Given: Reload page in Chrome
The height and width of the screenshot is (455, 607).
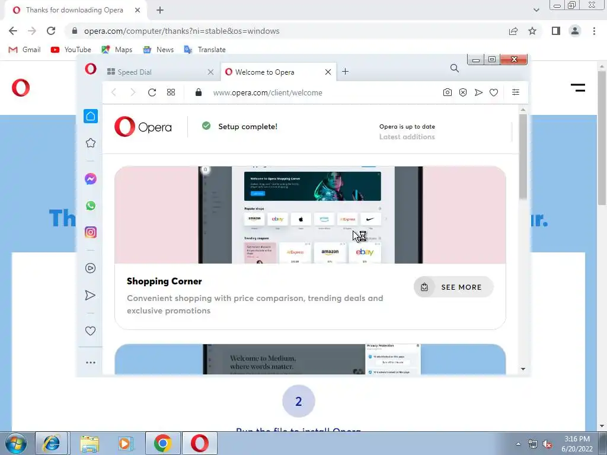Looking at the screenshot, I should pyautogui.click(x=51, y=31).
